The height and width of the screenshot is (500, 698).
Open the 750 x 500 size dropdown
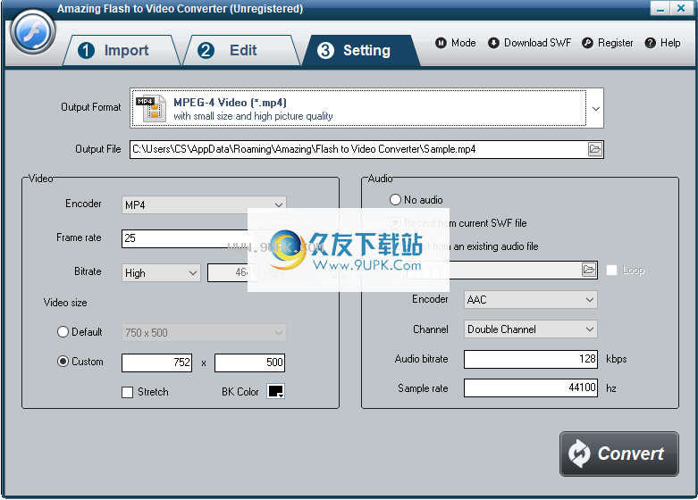(204, 333)
